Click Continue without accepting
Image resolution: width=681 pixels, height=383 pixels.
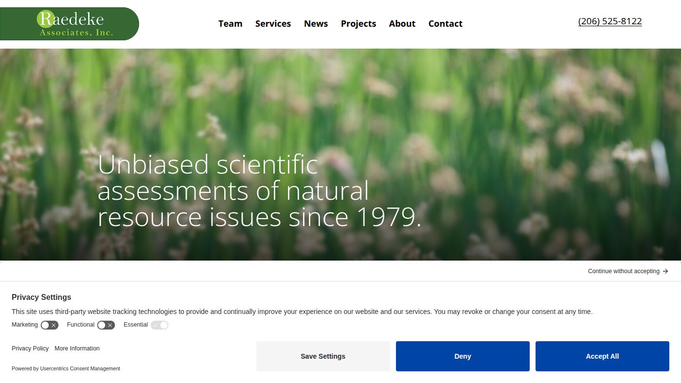click(x=628, y=271)
